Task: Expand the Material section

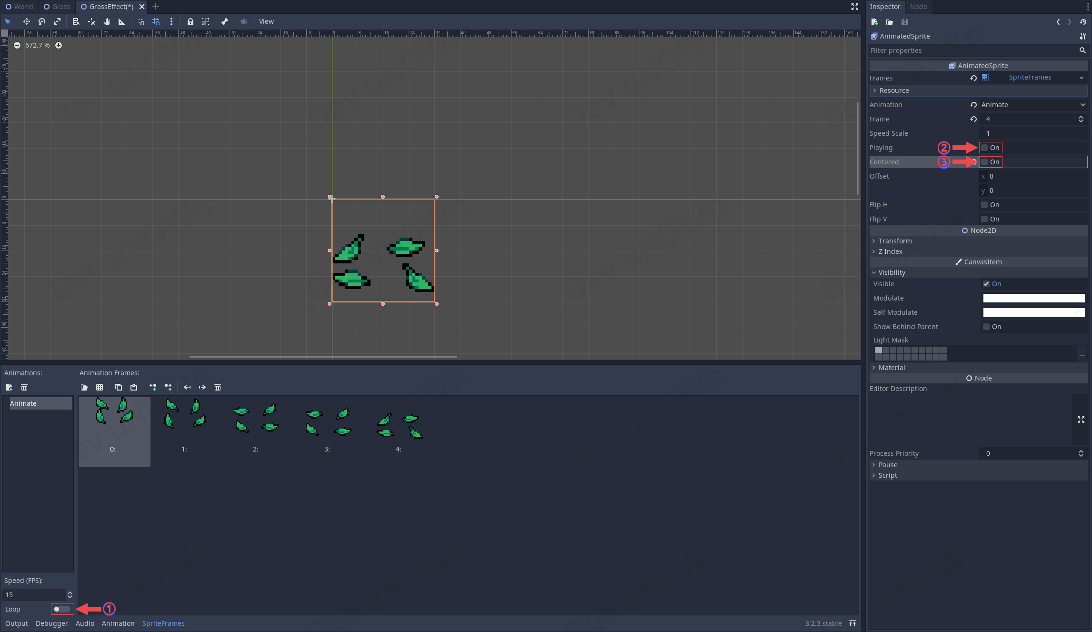Action: tap(891, 368)
